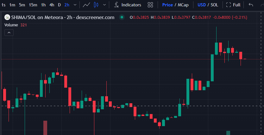Enter Full screen chart mode
The width and height of the screenshot is (264, 135).
click(233, 5)
